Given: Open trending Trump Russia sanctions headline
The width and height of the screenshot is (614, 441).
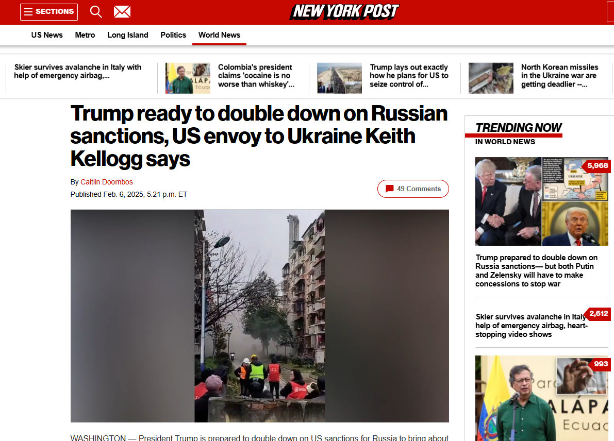Looking at the screenshot, I should click(x=536, y=271).
